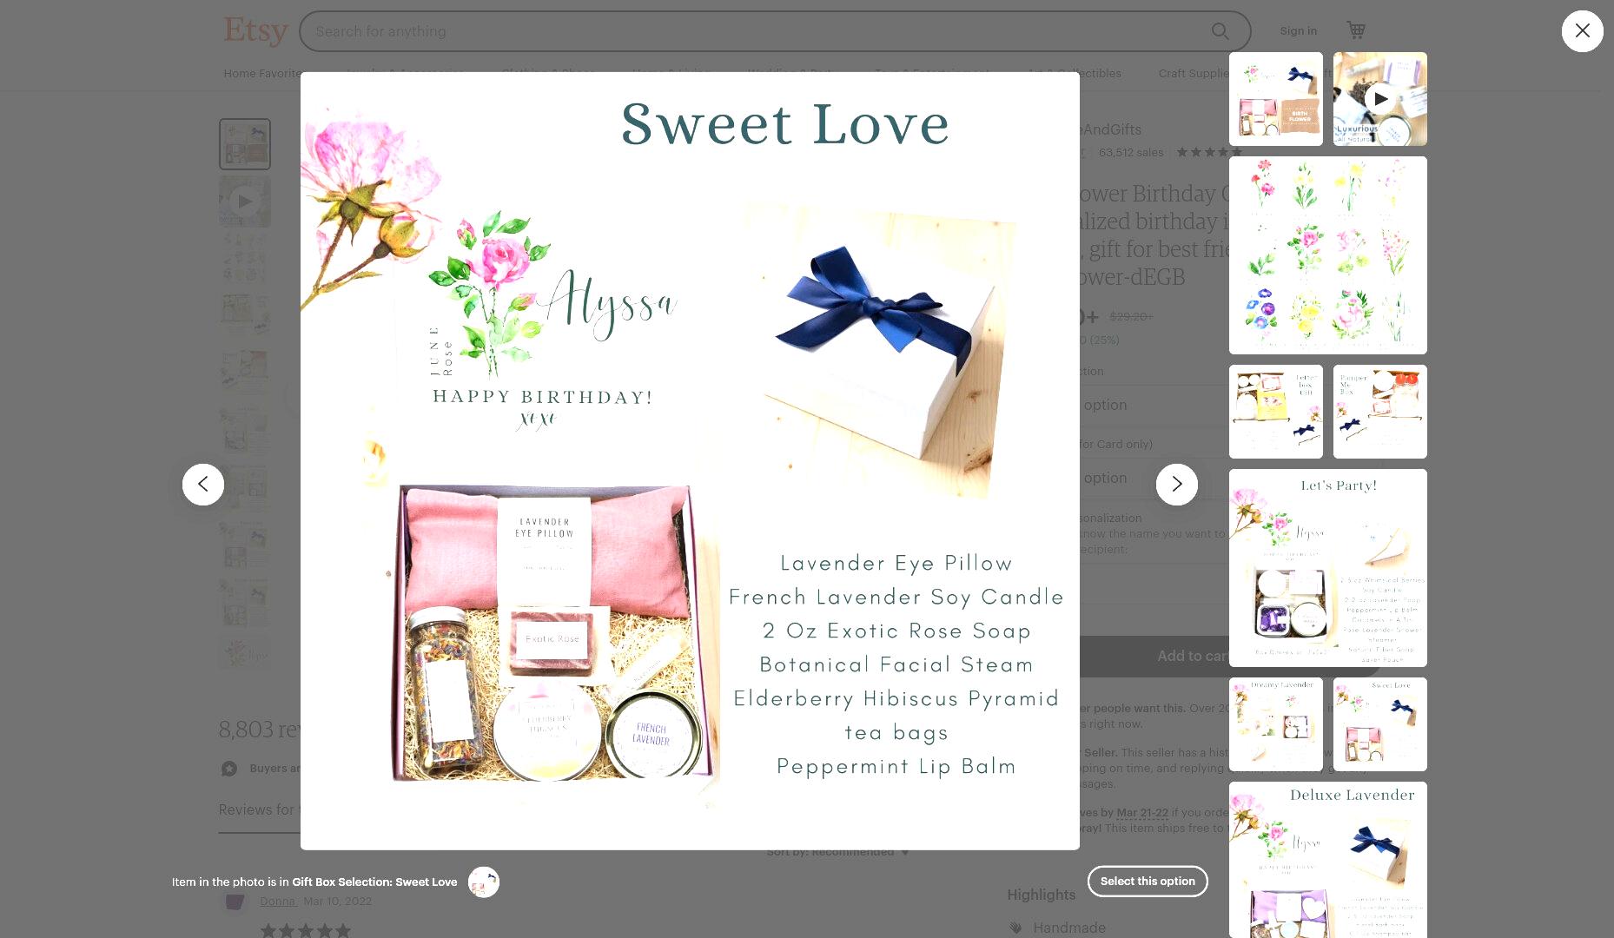Open Craft Supplies category menu
Viewport: 1614px width, 938px height.
(x=1193, y=73)
